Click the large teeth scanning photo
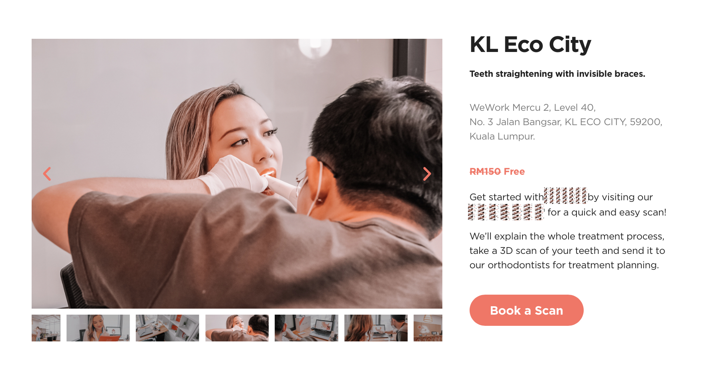This screenshot has height=375, width=723. 237,174
